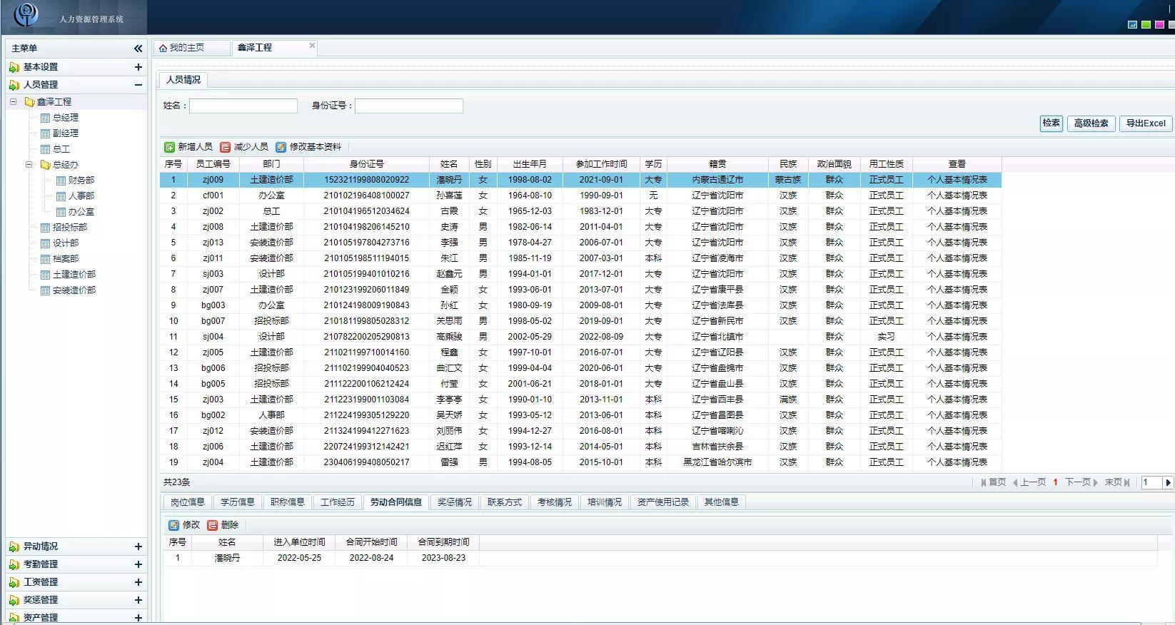The height and width of the screenshot is (625, 1175).
Task: Open the 联系方式 tab
Action: pyautogui.click(x=504, y=502)
